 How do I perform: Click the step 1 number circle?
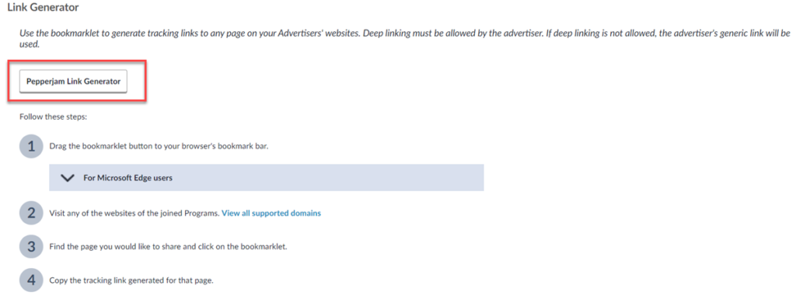pos(31,147)
